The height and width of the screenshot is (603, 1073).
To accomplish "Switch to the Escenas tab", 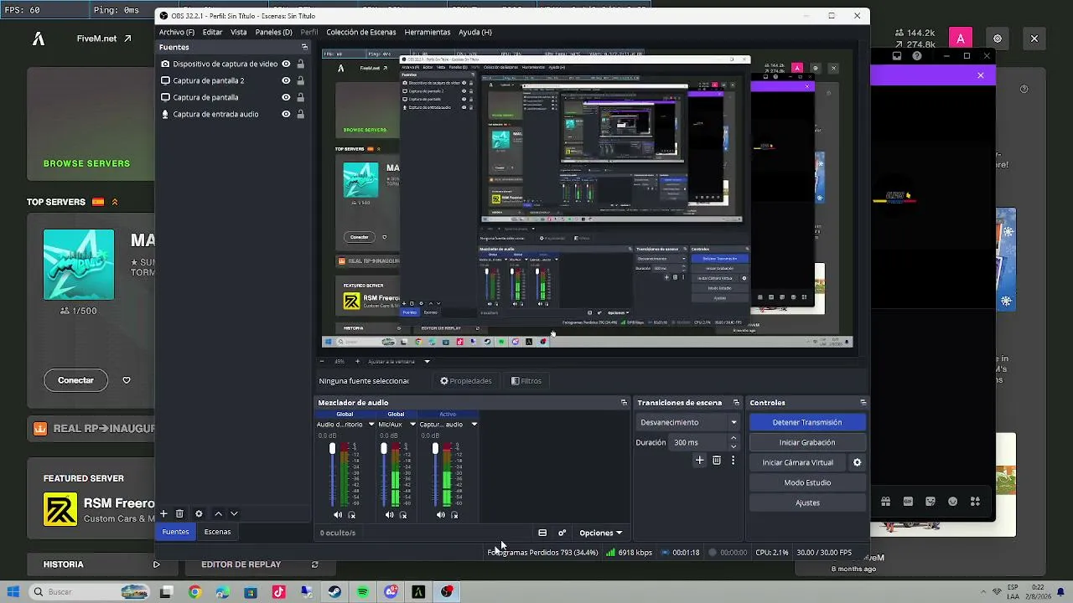I will pyautogui.click(x=217, y=532).
